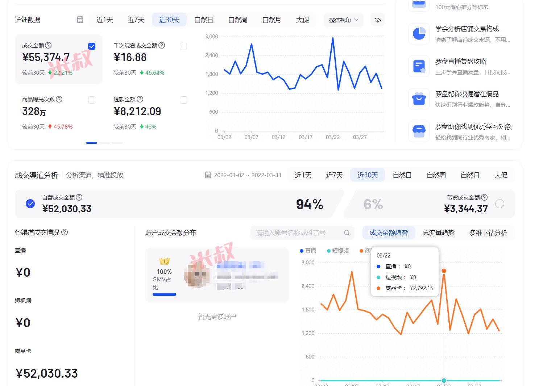Check the 商品曝光次数 metric checkbox
The height and width of the screenshot is (386, 543).
pyautogui.click(x=92, y=100)
